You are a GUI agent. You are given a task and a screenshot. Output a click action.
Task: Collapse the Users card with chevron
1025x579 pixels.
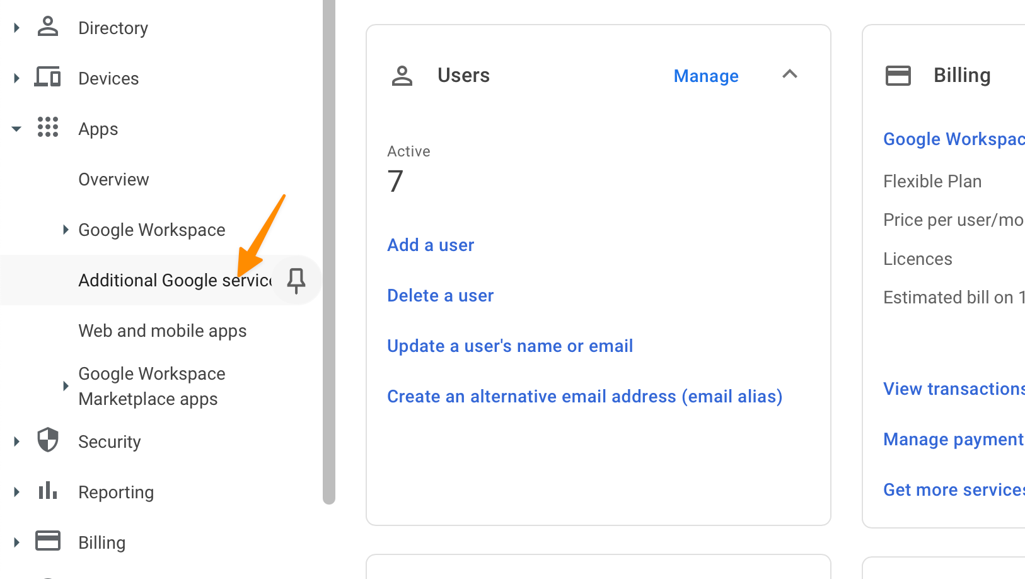click(x=790, y=74)
